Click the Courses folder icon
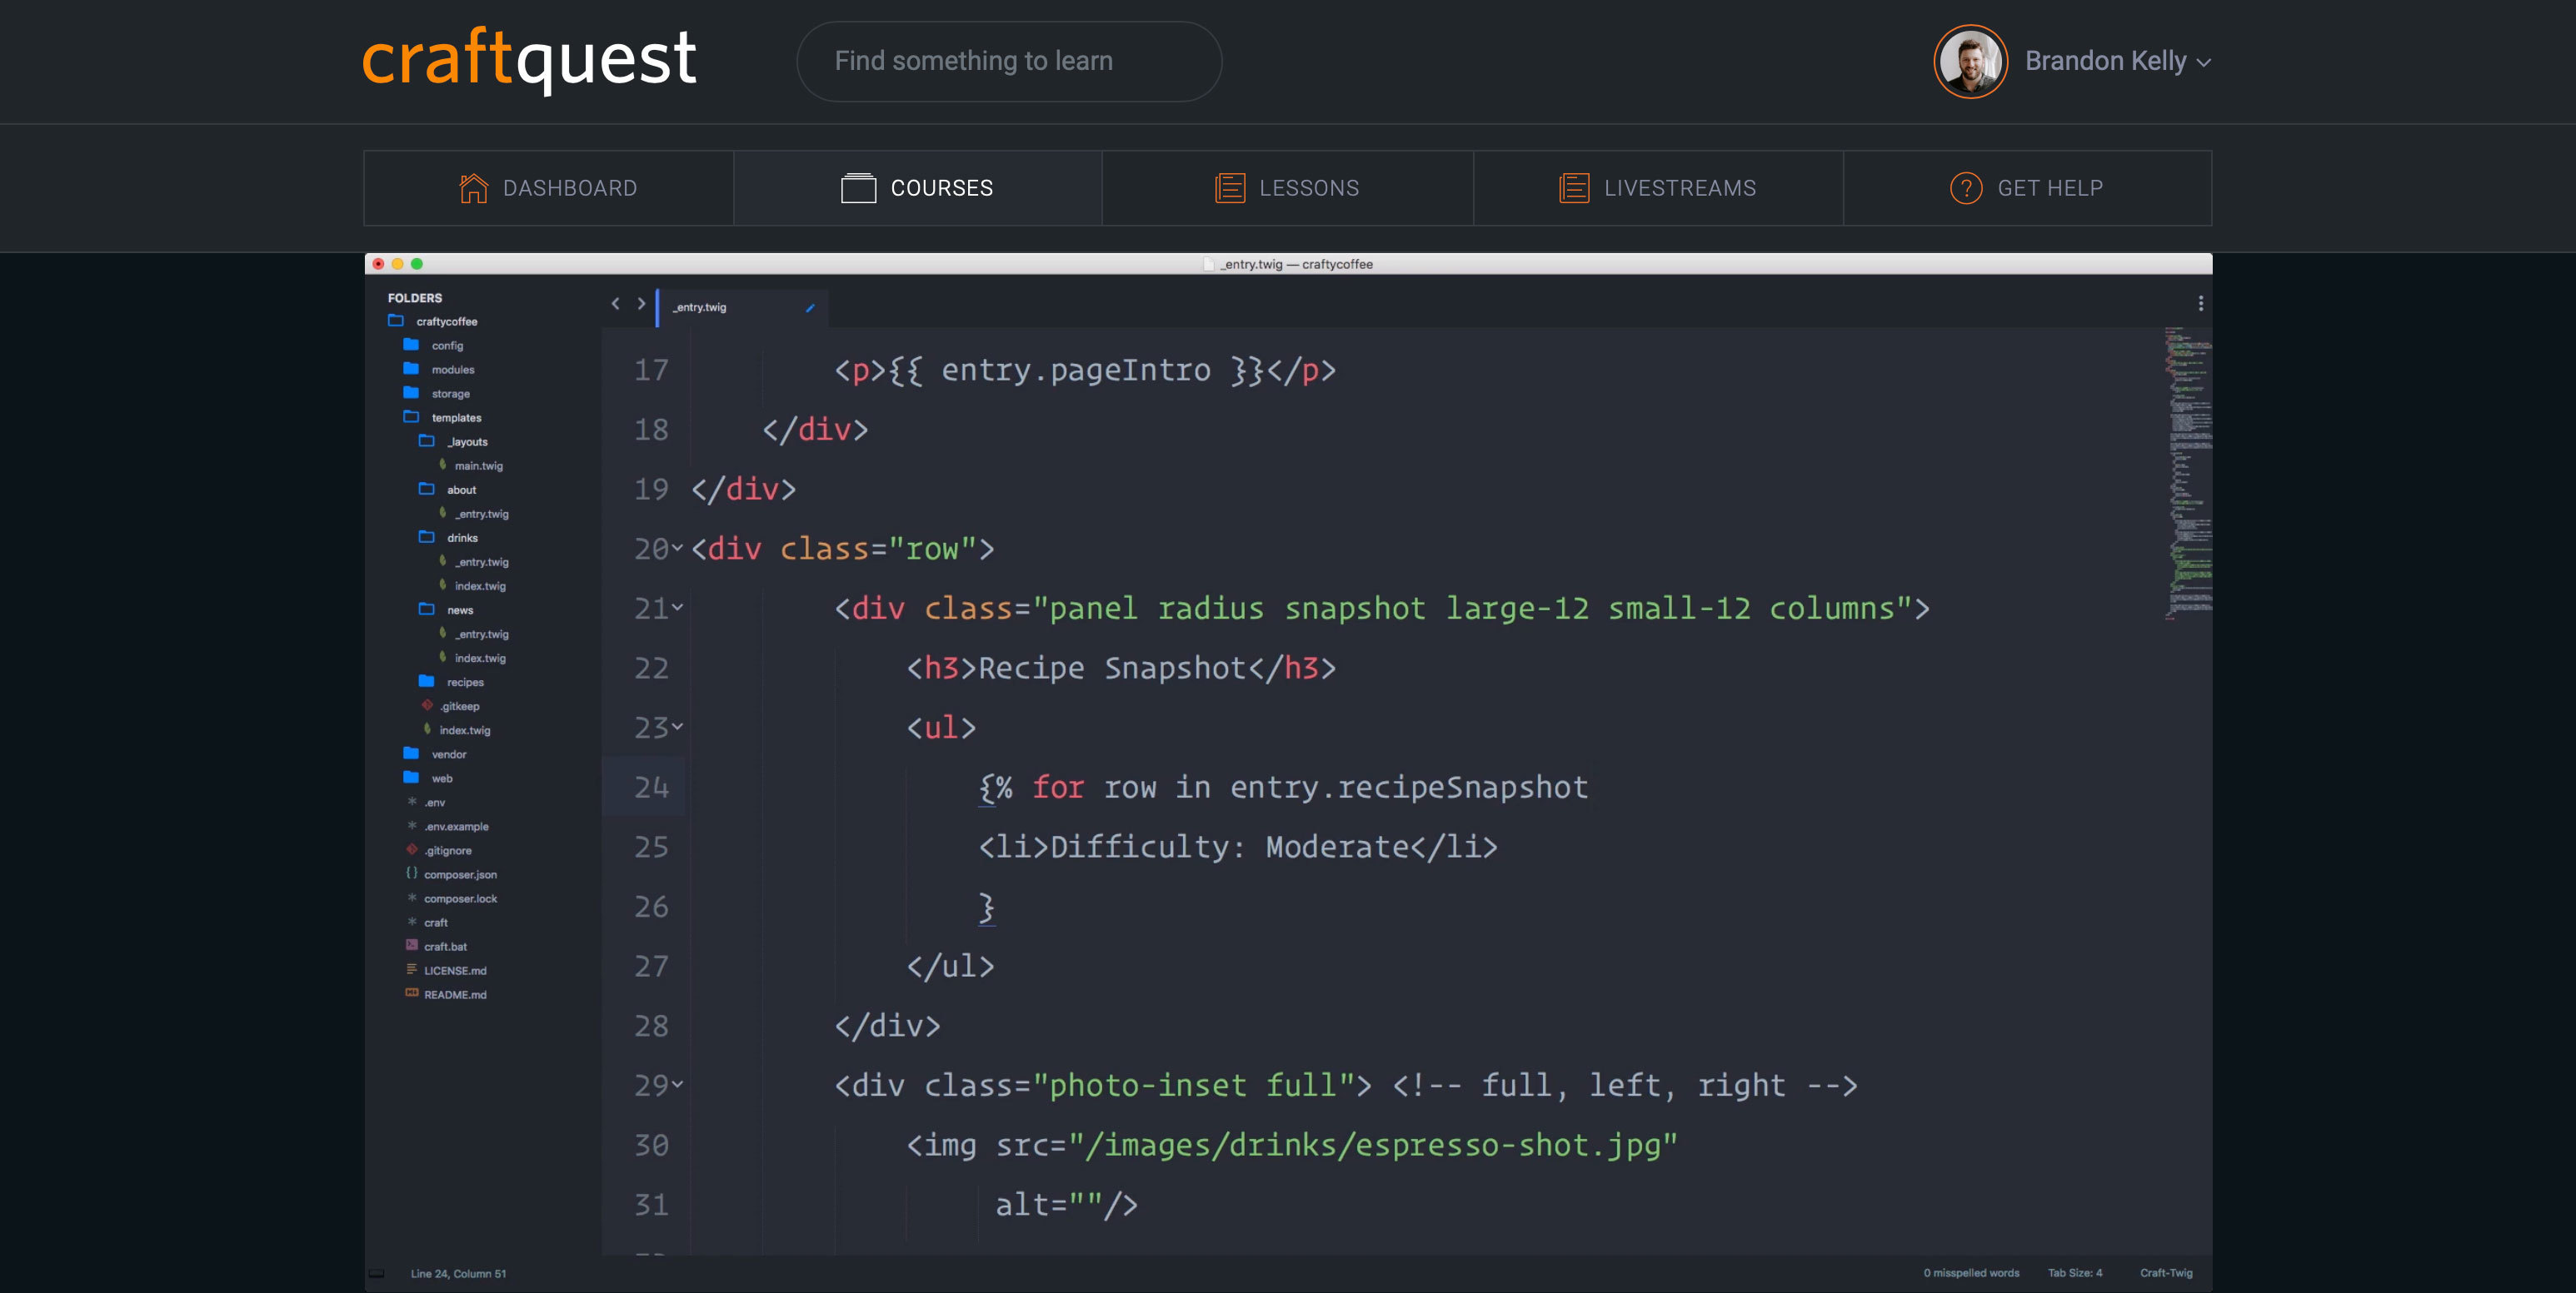The width and height of the screenshot is (2576, 1293). tap(858, 188)
